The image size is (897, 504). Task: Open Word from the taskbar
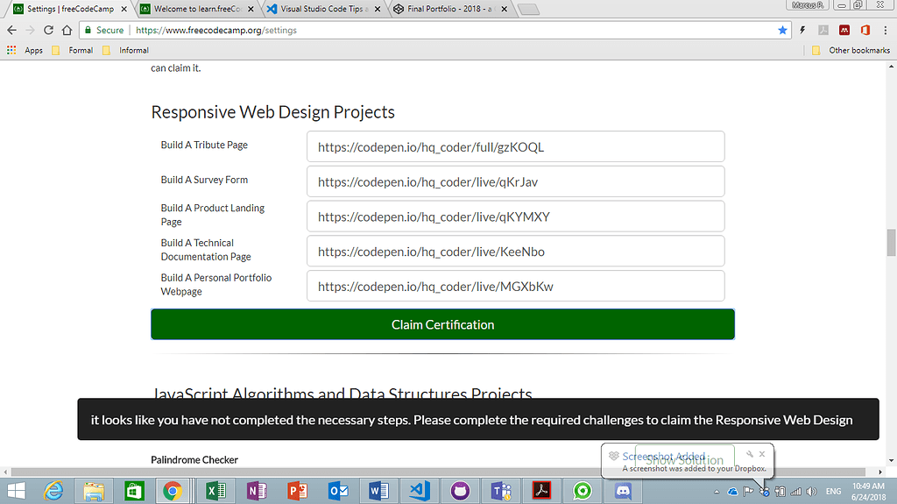(x=378, y=491)
